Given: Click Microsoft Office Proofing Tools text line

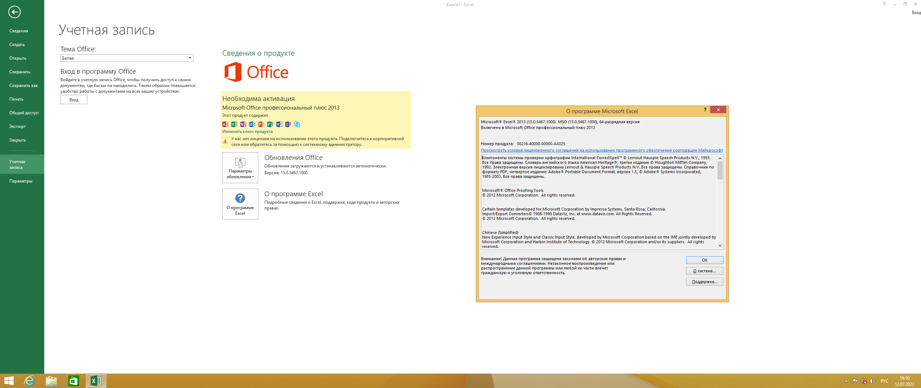Looking at the screenshot, I should coord(513,191).
